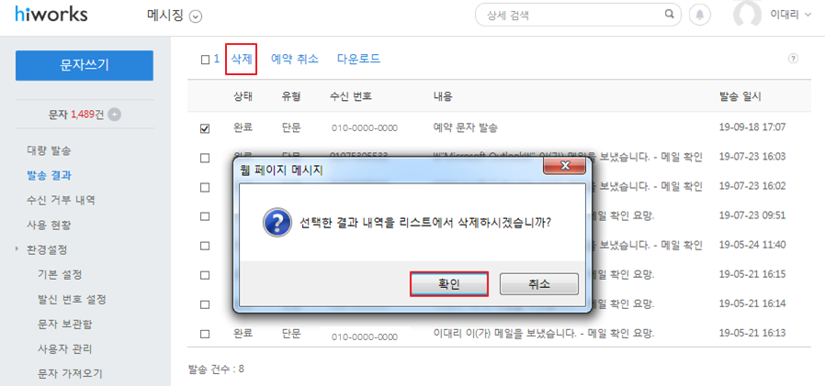Uncheck the 예약 문자 발송 row checkbox

tap(205, 128)
